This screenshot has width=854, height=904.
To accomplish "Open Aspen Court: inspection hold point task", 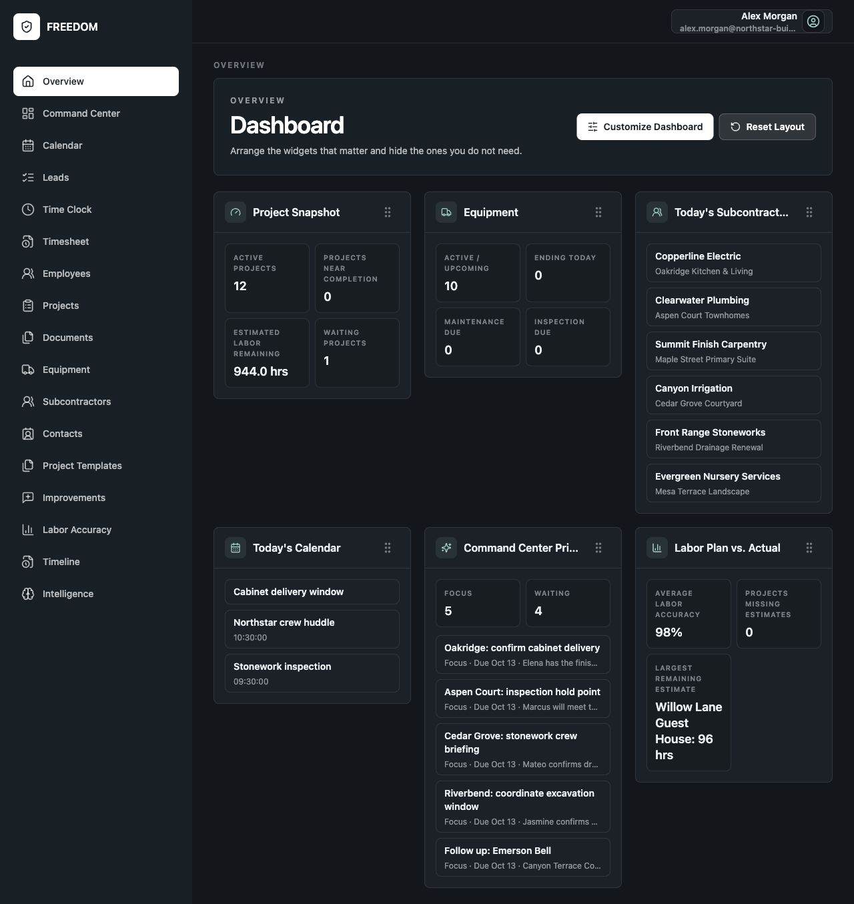I will coord(523,699).
